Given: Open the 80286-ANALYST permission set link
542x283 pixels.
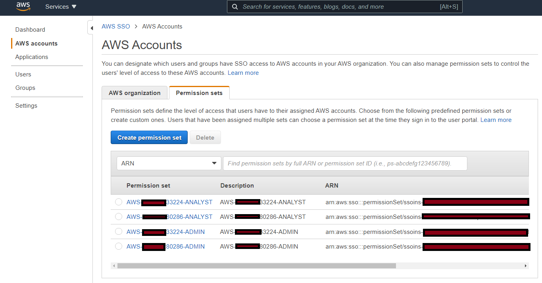Looking at the screenshot, I should (169, 217).
